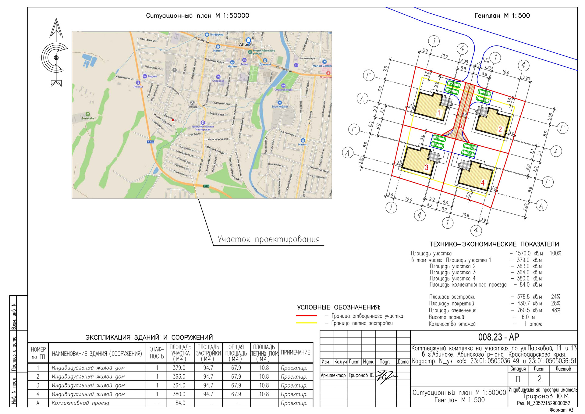
Task: Click the red design site marker on map
Action: point(173,120)
